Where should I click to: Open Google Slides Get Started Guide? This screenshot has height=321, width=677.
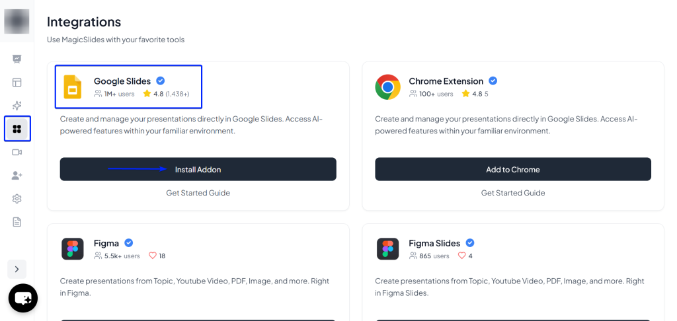[198, 193]
